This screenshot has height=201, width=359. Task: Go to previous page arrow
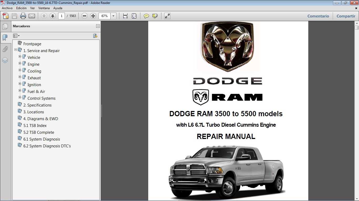click(x=44, y=16)
